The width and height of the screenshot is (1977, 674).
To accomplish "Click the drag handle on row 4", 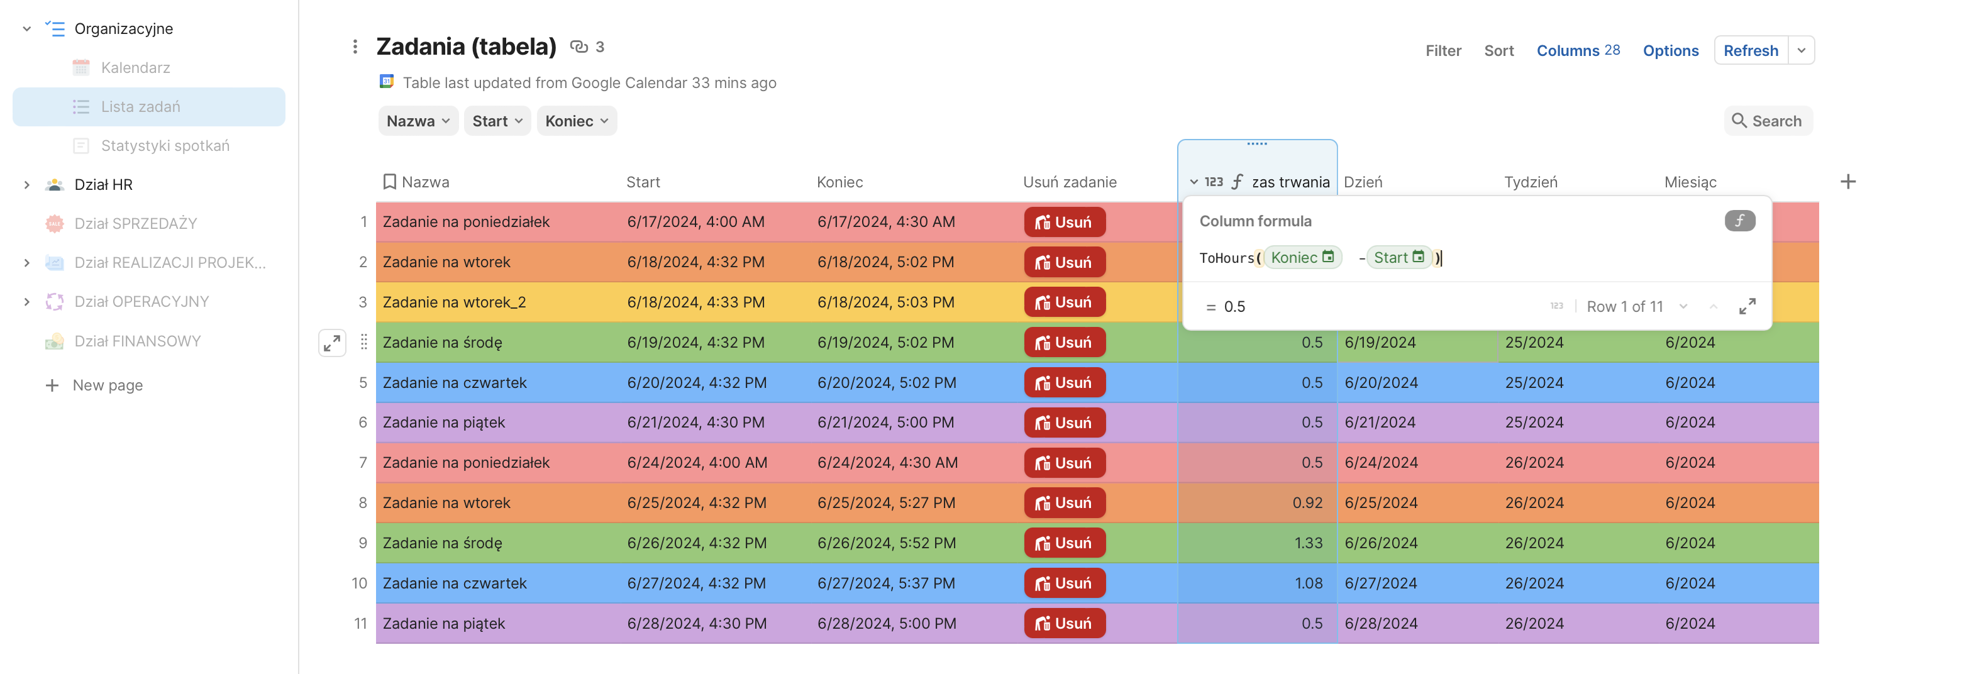I will point(364,343).
